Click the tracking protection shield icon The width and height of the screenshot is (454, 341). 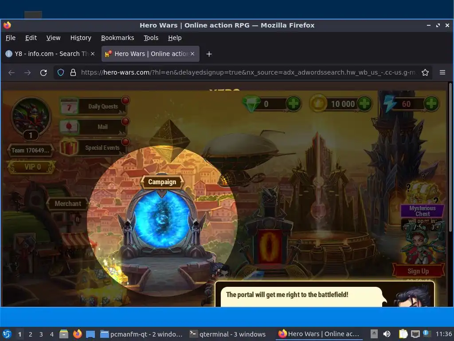tap(60, 72)
